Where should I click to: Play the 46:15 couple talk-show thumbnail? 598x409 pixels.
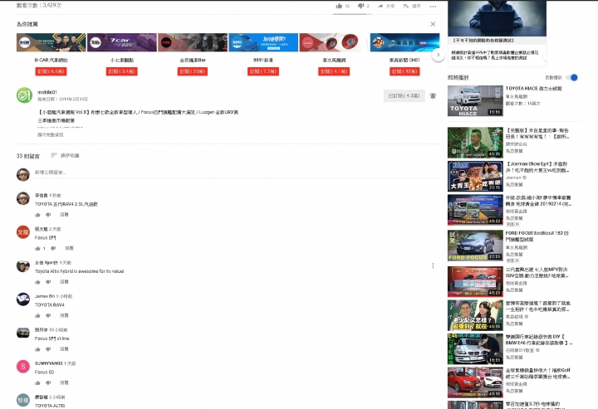[475, 315]
